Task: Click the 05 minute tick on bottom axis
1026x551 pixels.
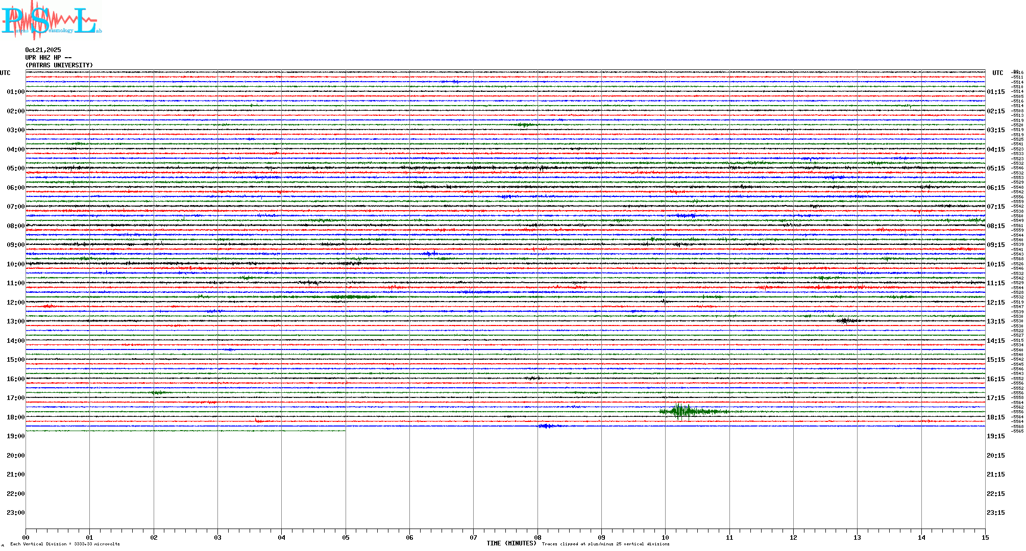Action: (346, 537)
